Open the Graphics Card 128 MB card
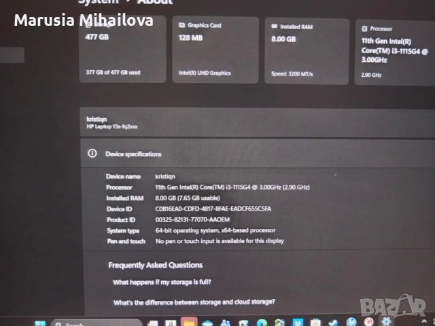435x326 pixels. 215,50
